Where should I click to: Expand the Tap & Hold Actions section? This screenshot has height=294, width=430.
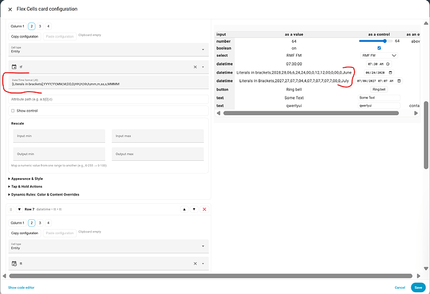point(25,187)
